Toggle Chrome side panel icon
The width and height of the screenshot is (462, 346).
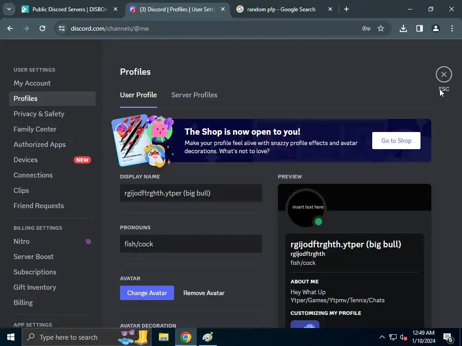[420, 28]
